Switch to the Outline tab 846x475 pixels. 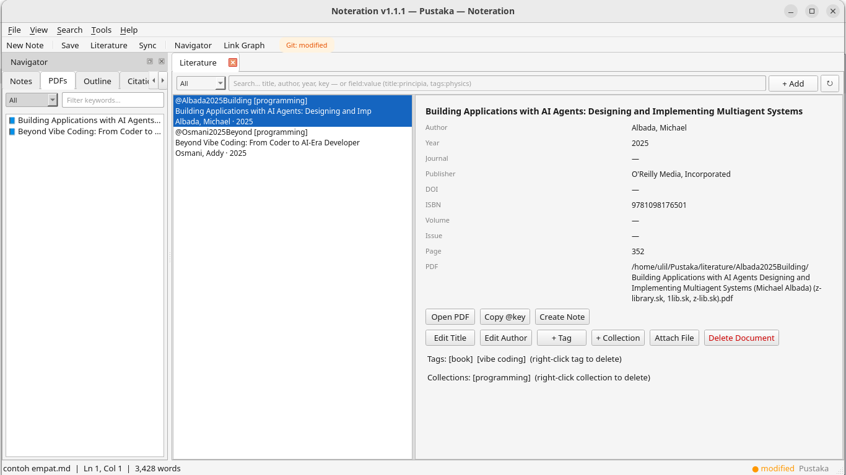[97, 81]
